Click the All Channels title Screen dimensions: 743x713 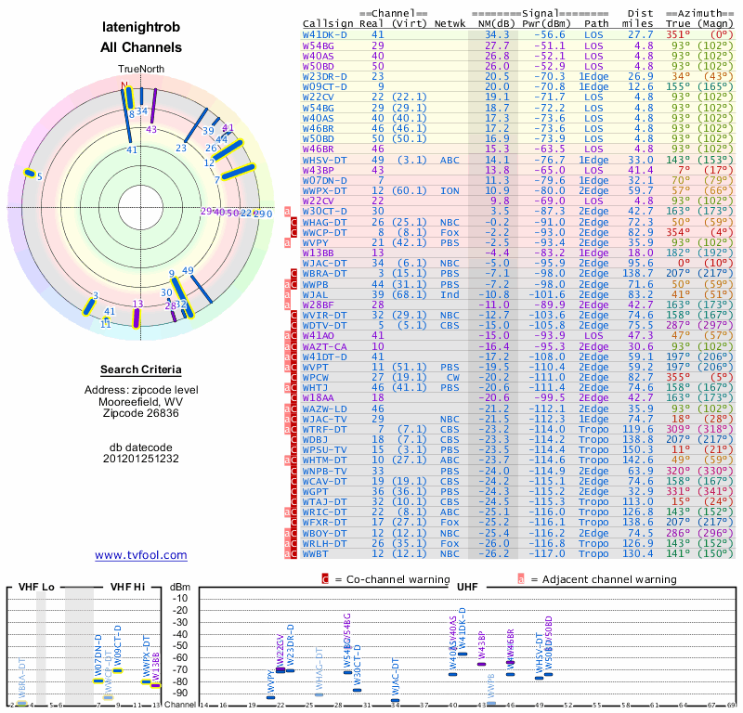coord(141,47)
